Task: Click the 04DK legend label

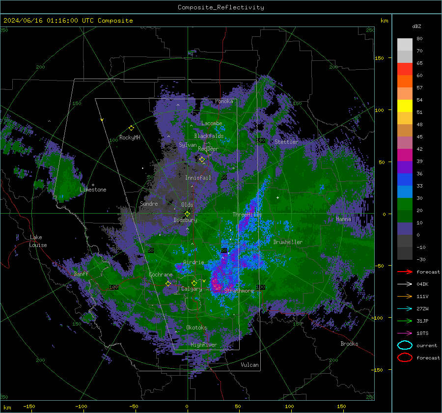Action: click(x=422, y=284)
